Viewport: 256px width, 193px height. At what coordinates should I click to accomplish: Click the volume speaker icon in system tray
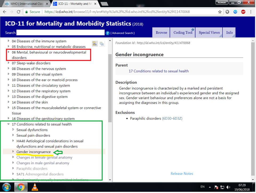click(228, 187)
